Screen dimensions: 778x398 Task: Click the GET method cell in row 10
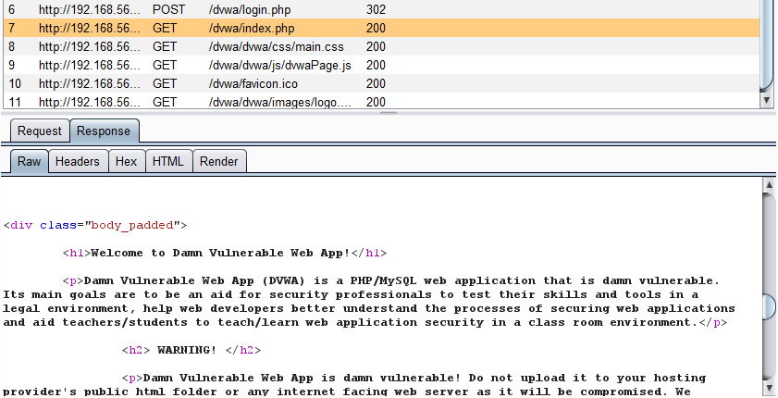point(165,83)
